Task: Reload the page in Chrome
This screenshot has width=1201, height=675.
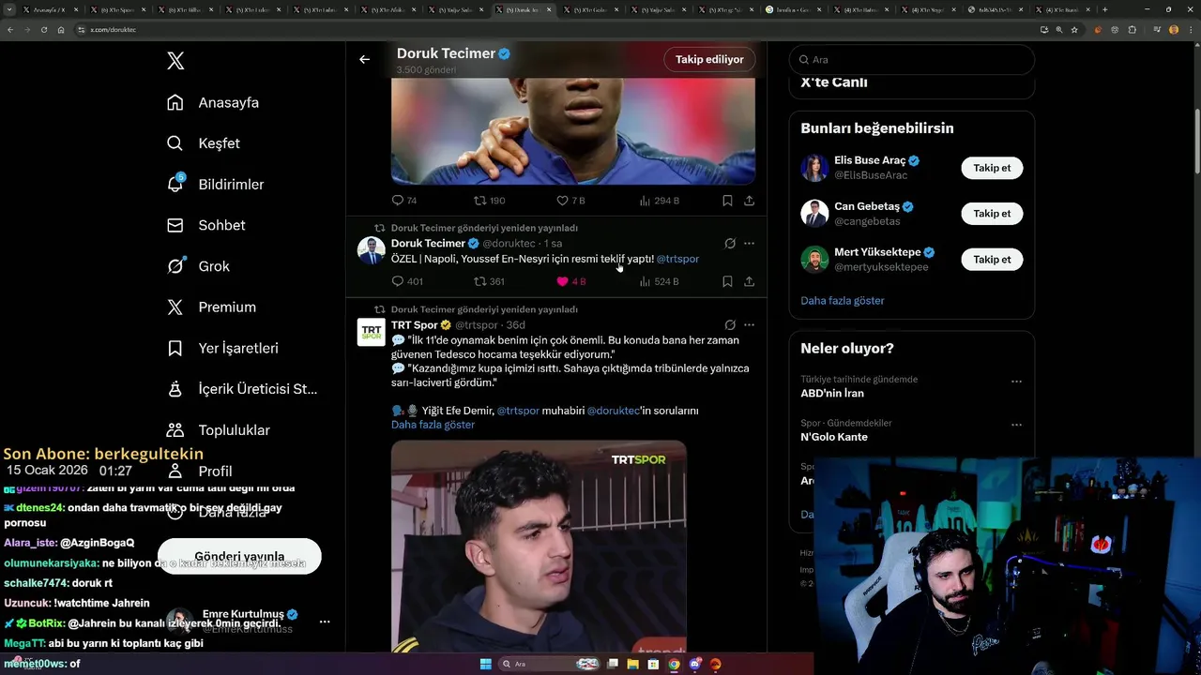Action: click(43, 30)
